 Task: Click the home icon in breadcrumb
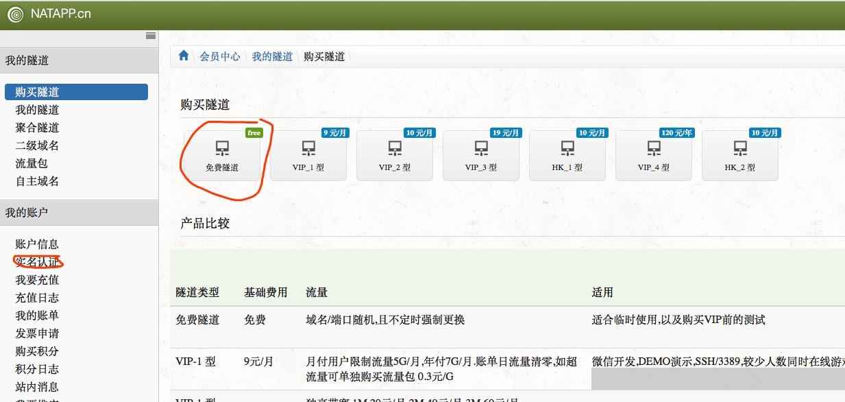(x=183, y=57)
